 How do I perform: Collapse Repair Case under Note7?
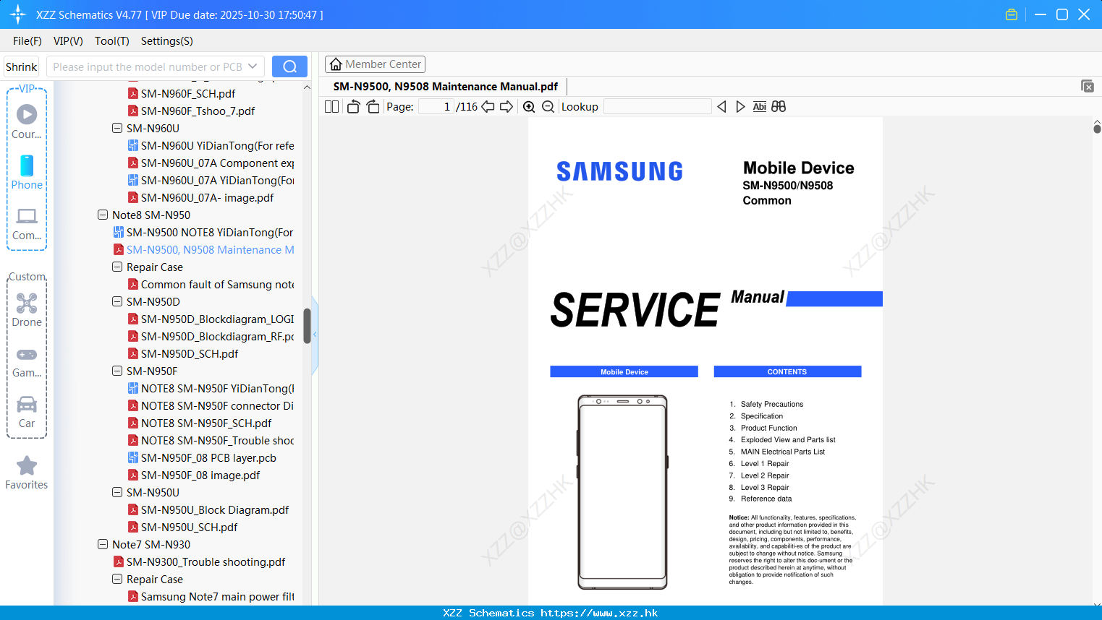[117, 579]
